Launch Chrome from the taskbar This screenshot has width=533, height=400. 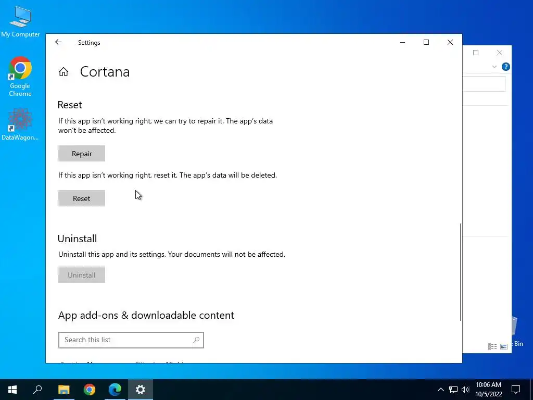(x=90, y=390)
